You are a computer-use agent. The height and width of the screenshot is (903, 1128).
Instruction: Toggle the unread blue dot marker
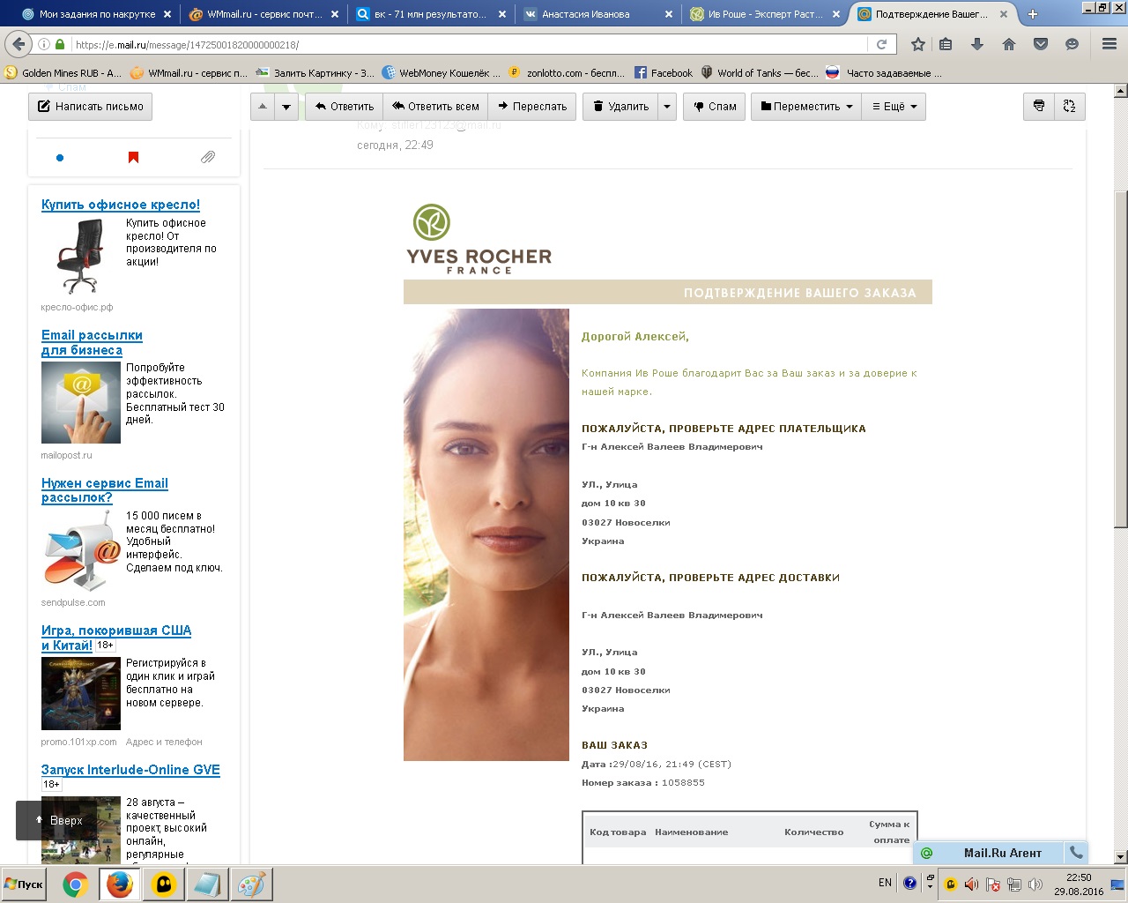click(60, 158)
